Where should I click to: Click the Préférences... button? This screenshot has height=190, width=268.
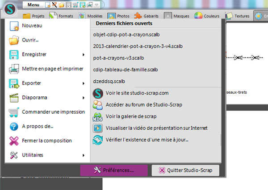pyautogui.click(x=114, y=170)
